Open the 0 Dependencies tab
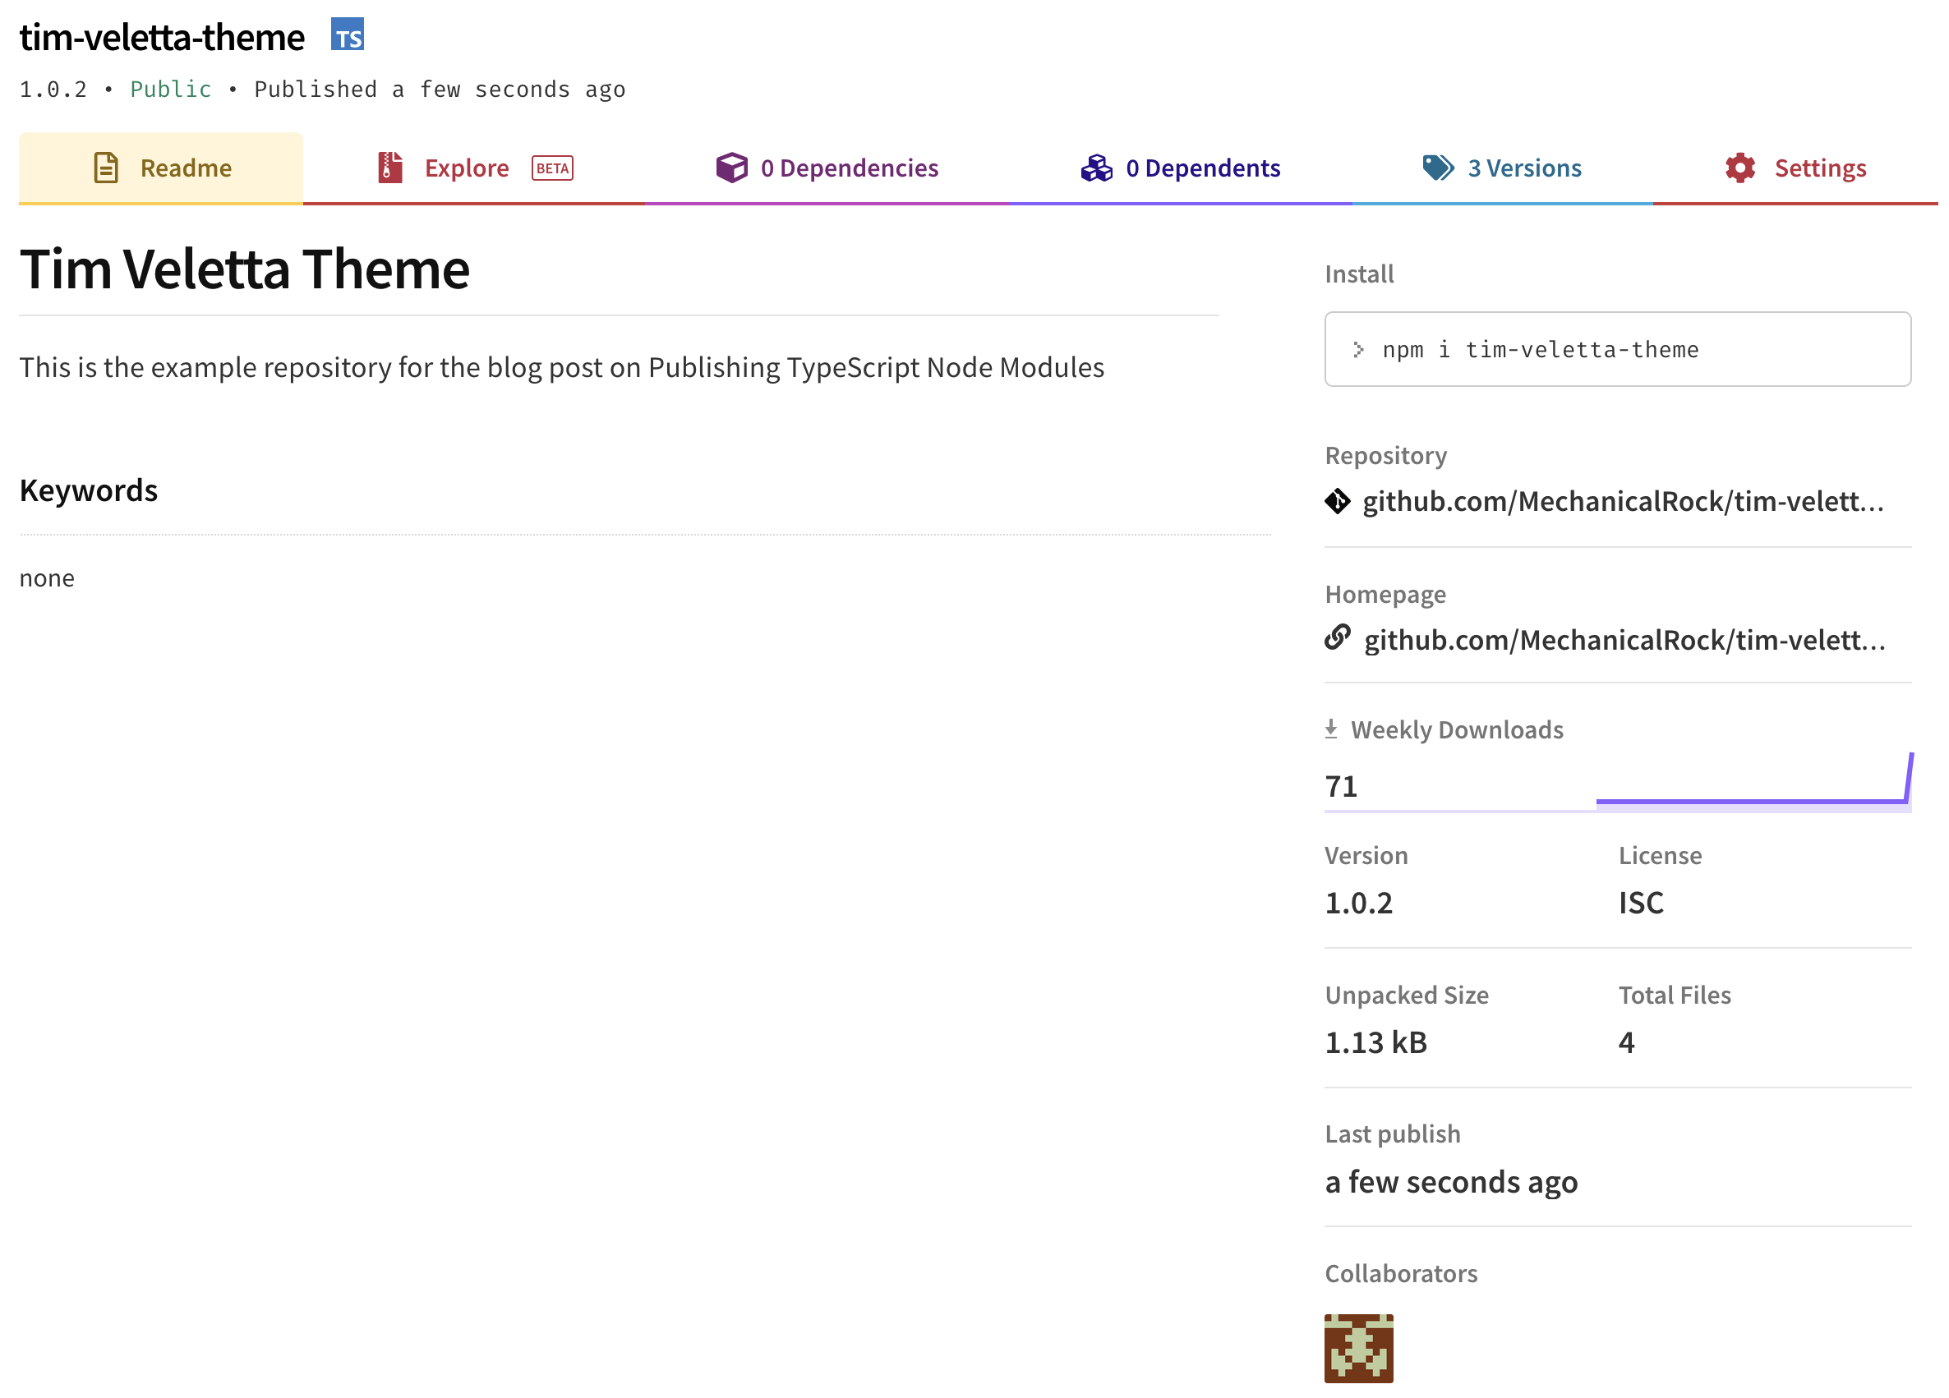1949x1398 pixels. 827,168
